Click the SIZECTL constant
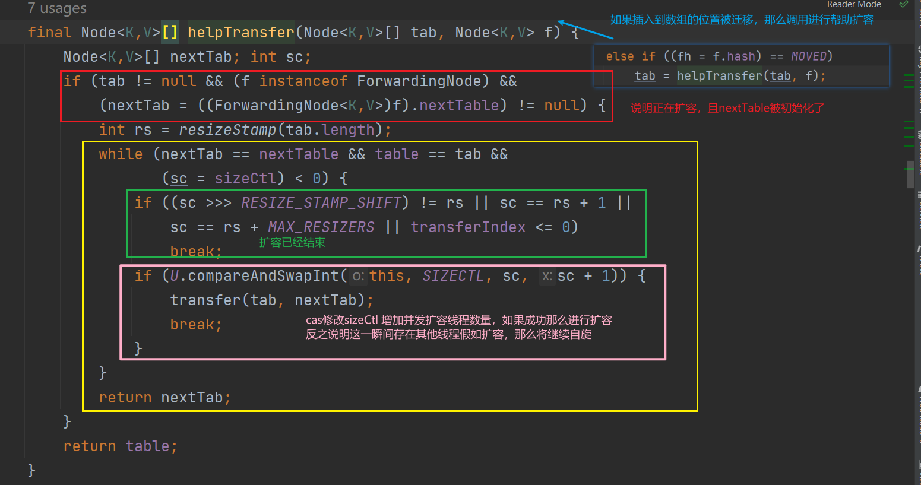The image size is (921, 485). coord(453,276)
